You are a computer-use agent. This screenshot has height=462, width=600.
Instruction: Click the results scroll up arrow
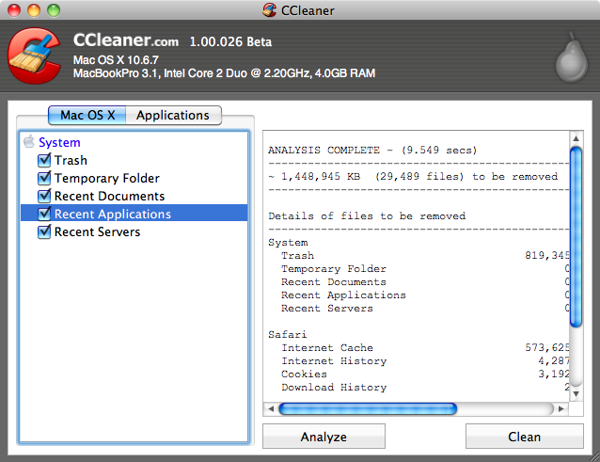[576, 138]
